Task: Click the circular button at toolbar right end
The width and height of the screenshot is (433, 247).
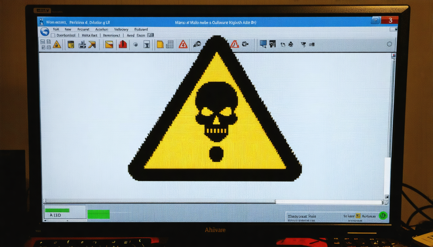Action: 389,44
